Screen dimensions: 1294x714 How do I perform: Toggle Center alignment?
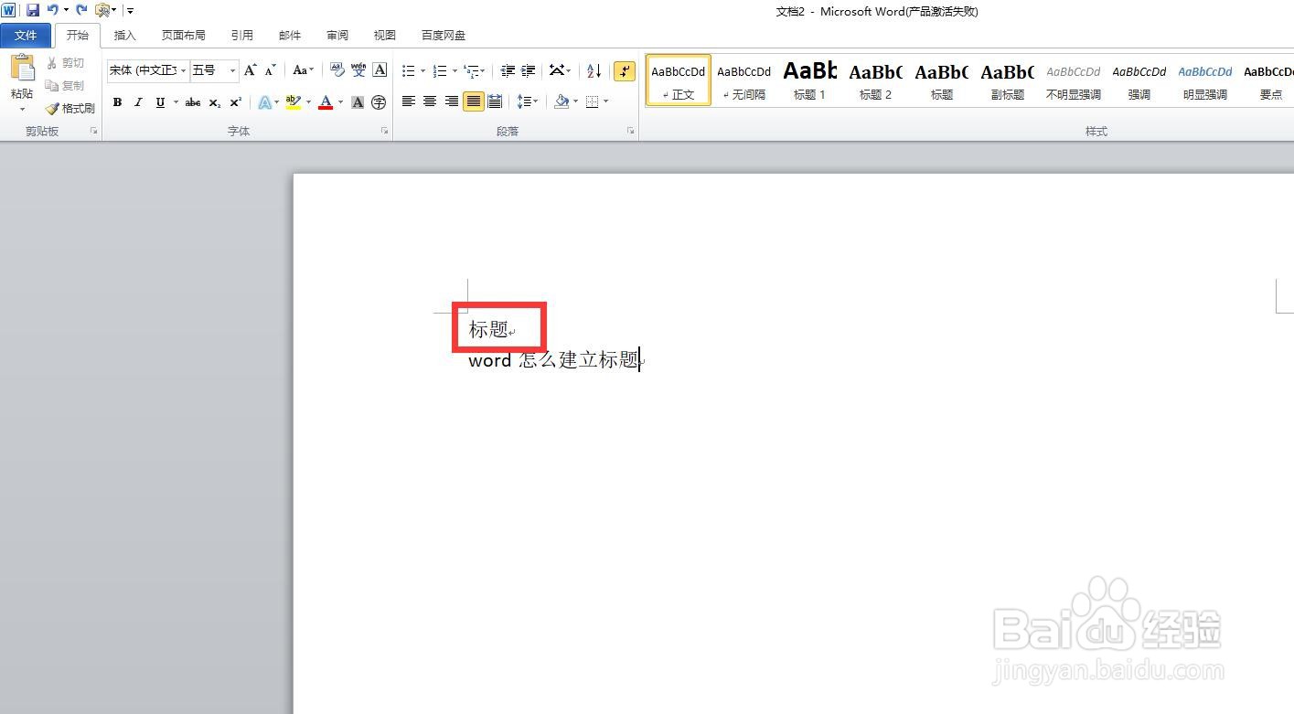click(x=430, y=101)
